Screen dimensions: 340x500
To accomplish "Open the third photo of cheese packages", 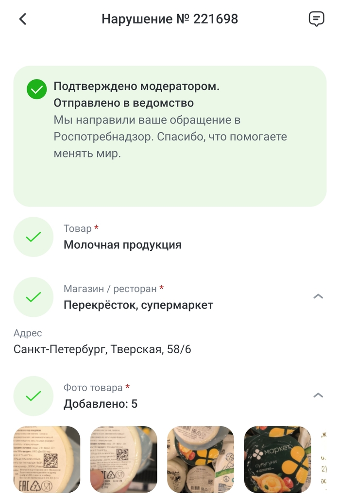I will click(200, 459).
